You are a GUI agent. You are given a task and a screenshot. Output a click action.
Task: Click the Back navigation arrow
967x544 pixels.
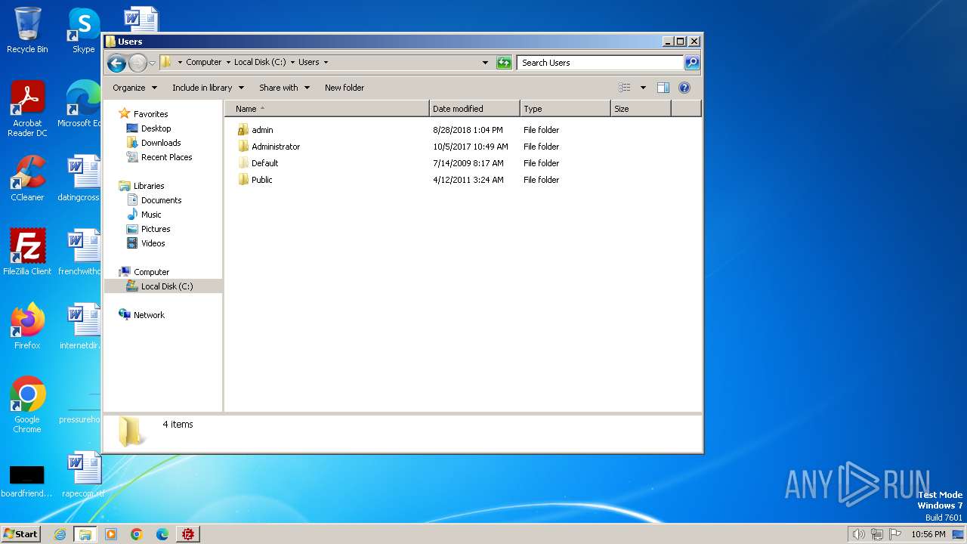(x=116, y=63)
